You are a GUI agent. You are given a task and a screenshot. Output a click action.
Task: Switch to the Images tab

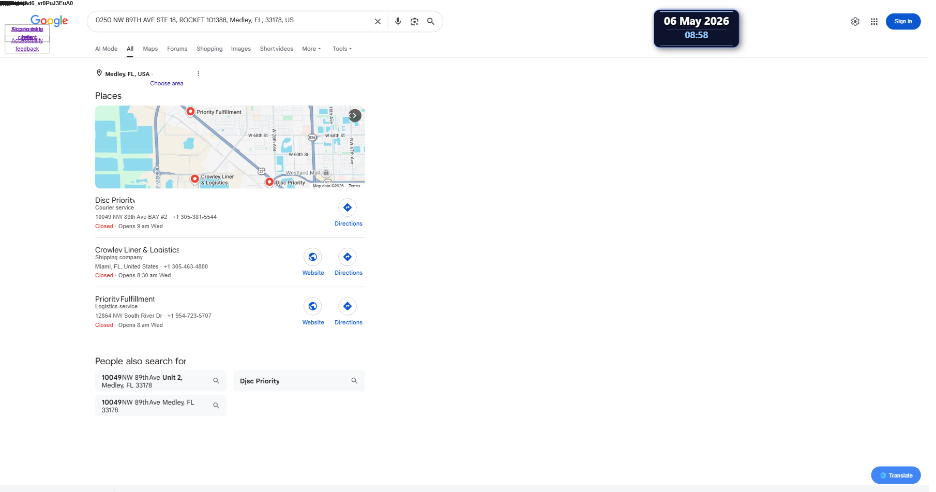tap(241, 49)
